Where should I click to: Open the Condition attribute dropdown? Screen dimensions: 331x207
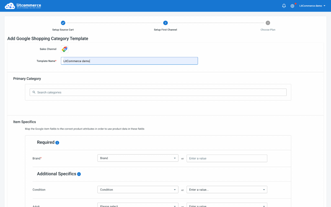click(138, 190)
